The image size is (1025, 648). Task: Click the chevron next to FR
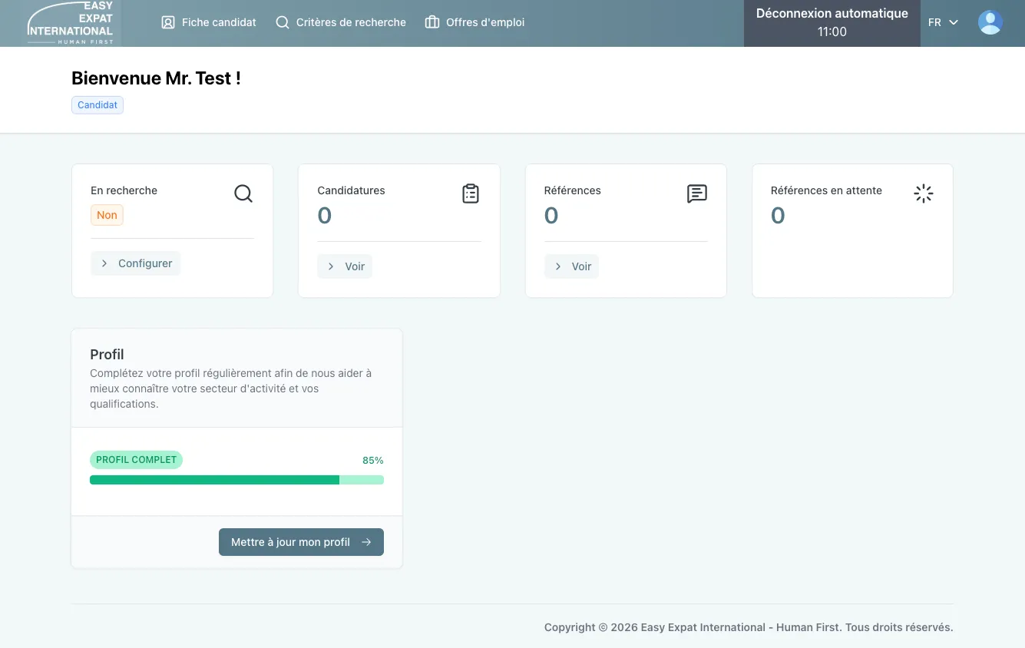point(954,23)
